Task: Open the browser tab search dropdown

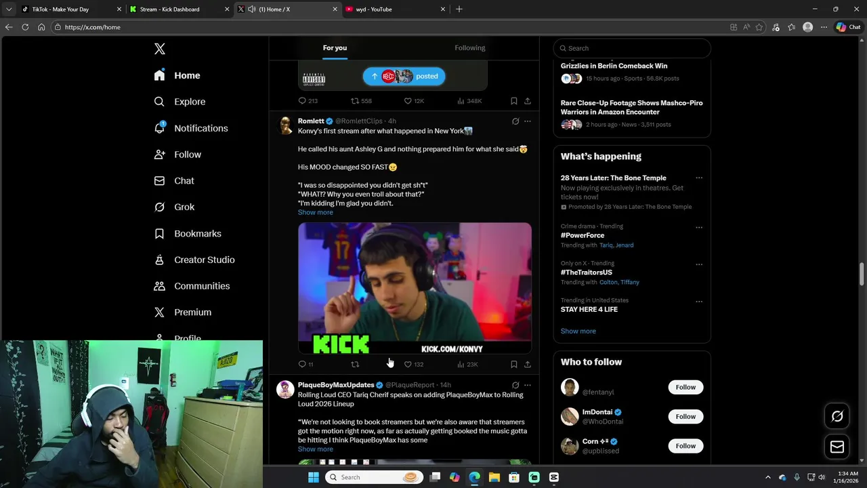Action: pos(8,9)
